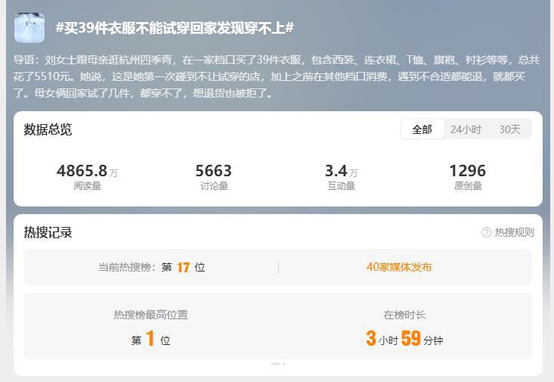Screen dimensions: 554x382
Task: Select the 全部 time range tab
Action: coord(422,129)
